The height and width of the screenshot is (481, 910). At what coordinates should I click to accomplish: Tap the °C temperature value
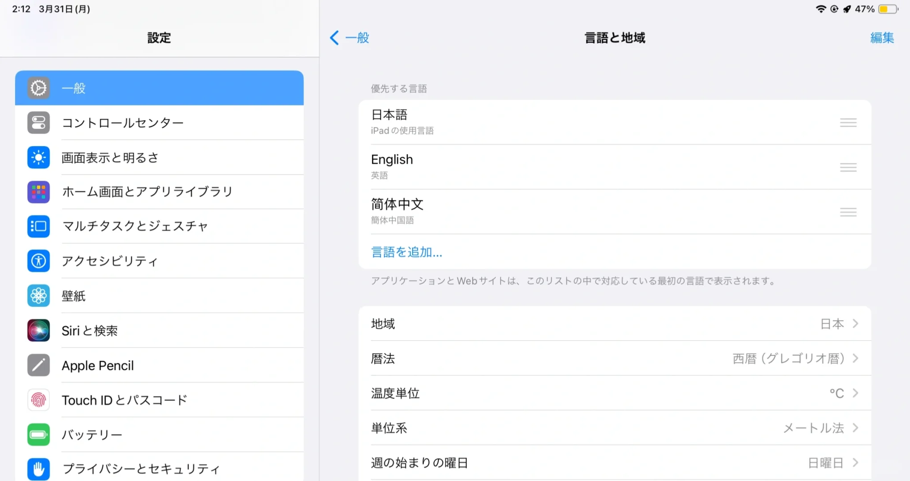tap(836, 393)
